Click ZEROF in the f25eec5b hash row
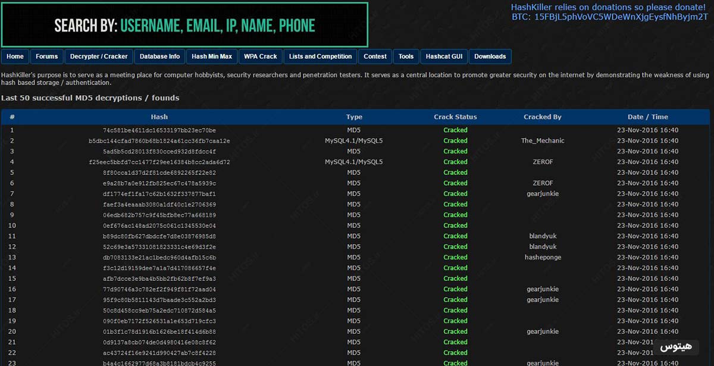The width and height of the screenshot is (714, 366). 543,162
